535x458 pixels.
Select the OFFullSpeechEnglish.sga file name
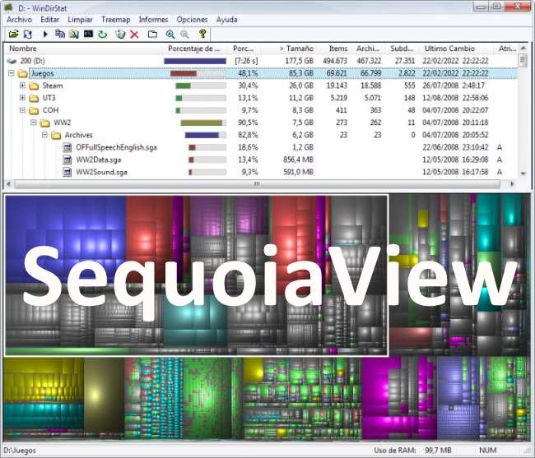[116, 147]
